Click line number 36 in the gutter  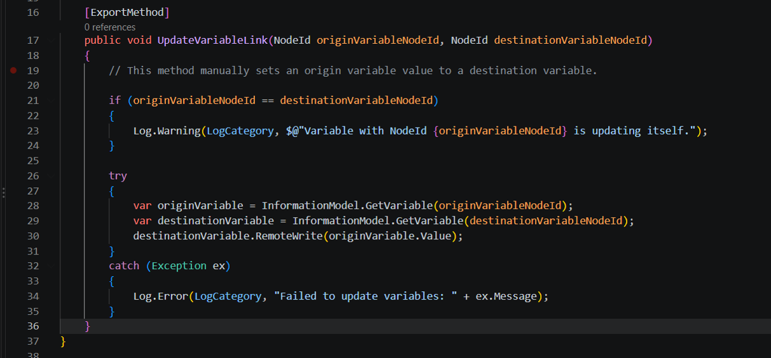[33, 326]
